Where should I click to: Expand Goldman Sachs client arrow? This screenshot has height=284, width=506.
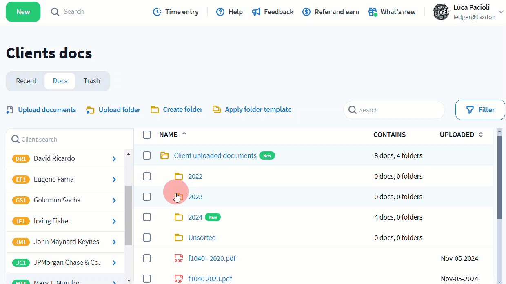(114, 200)
